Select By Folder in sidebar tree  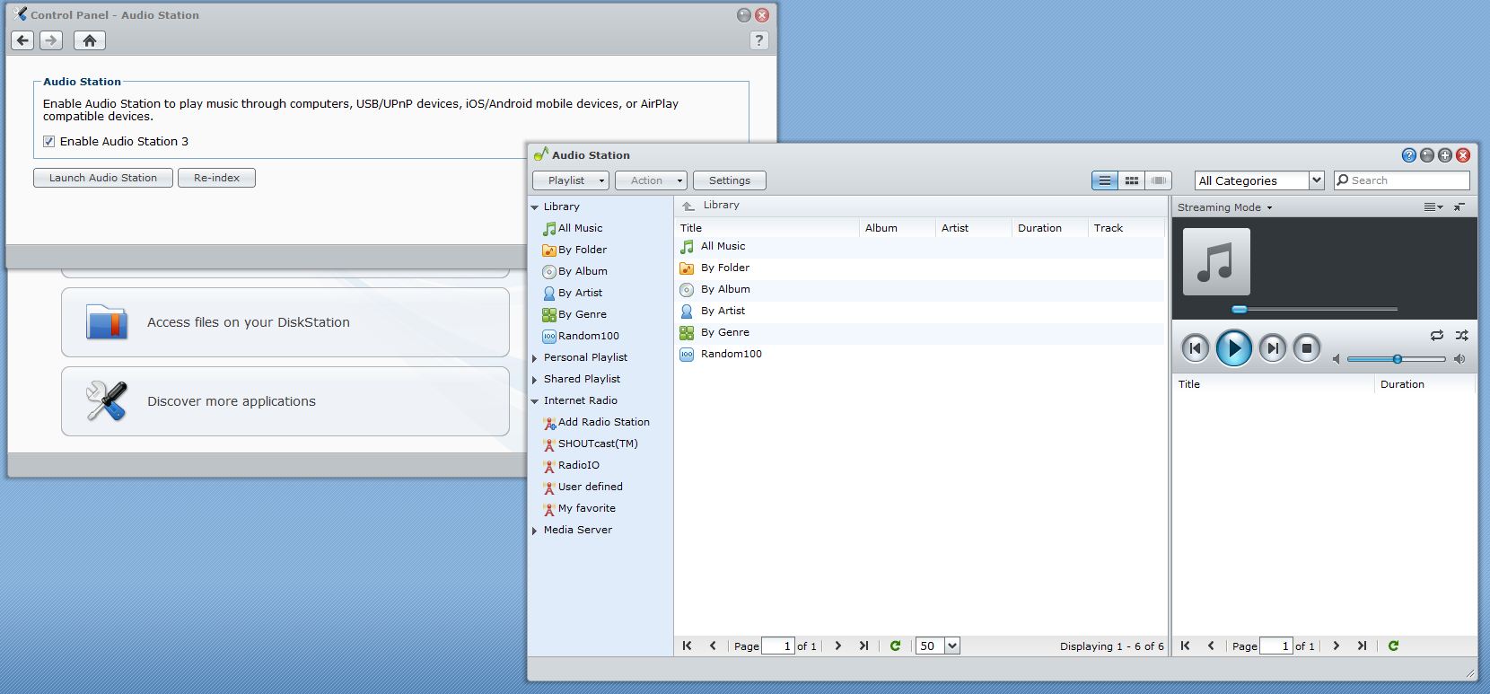coord(582,250)
